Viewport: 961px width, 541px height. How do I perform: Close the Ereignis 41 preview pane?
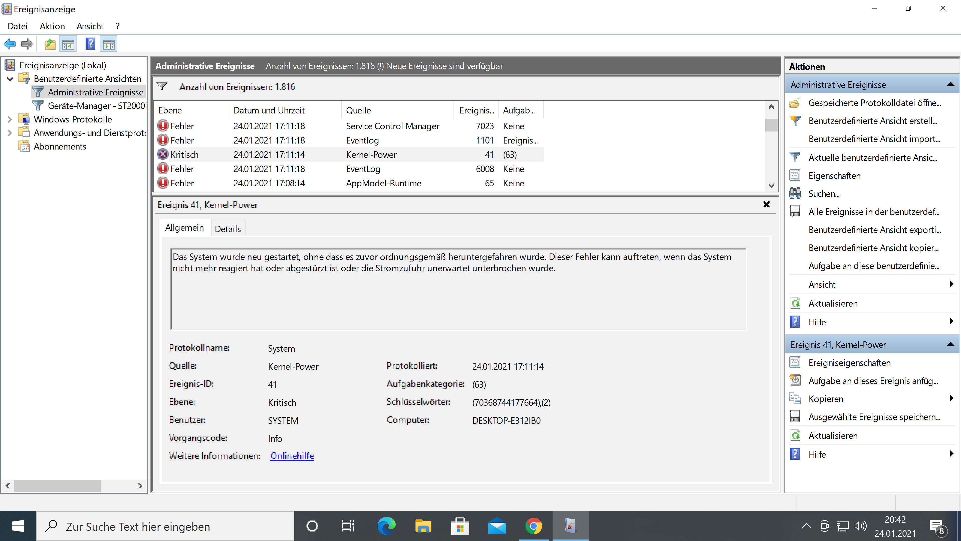click(x=766, y=204)
